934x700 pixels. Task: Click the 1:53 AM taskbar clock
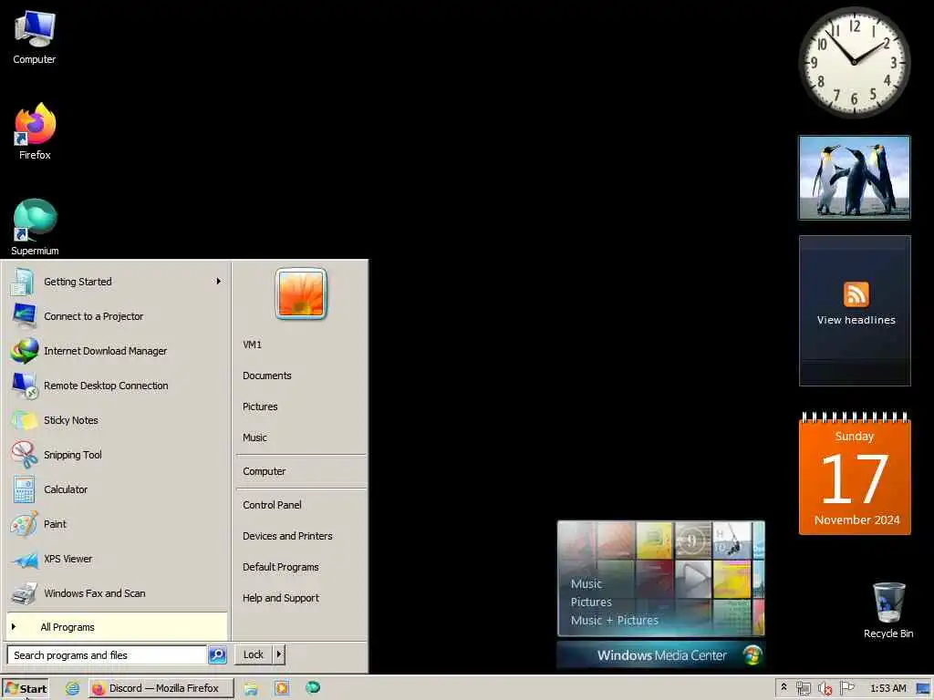[887, 689]
